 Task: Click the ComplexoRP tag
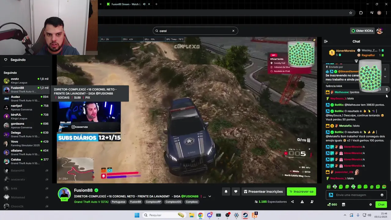click(153, 202)
